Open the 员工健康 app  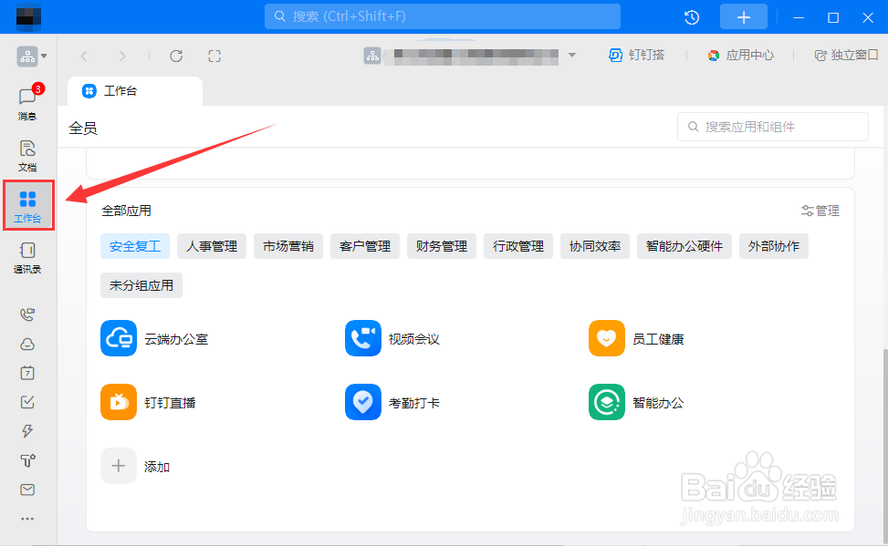[636, 338]
